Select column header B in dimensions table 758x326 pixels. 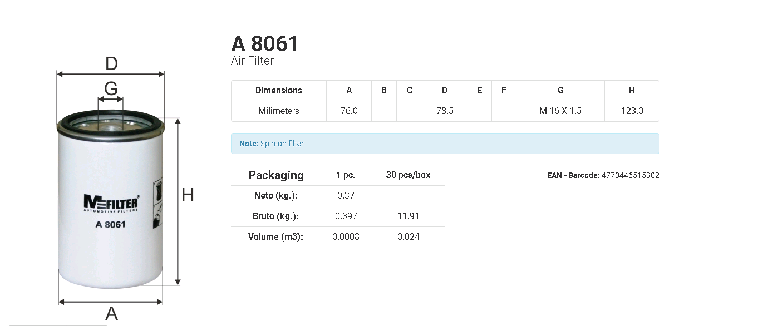[x=384, y=90]
